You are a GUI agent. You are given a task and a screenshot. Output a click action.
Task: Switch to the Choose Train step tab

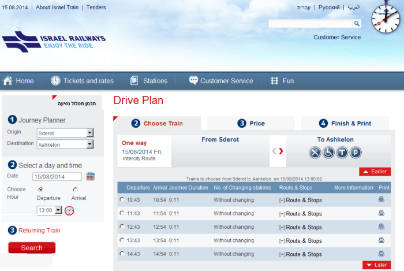tap(158, 124)
